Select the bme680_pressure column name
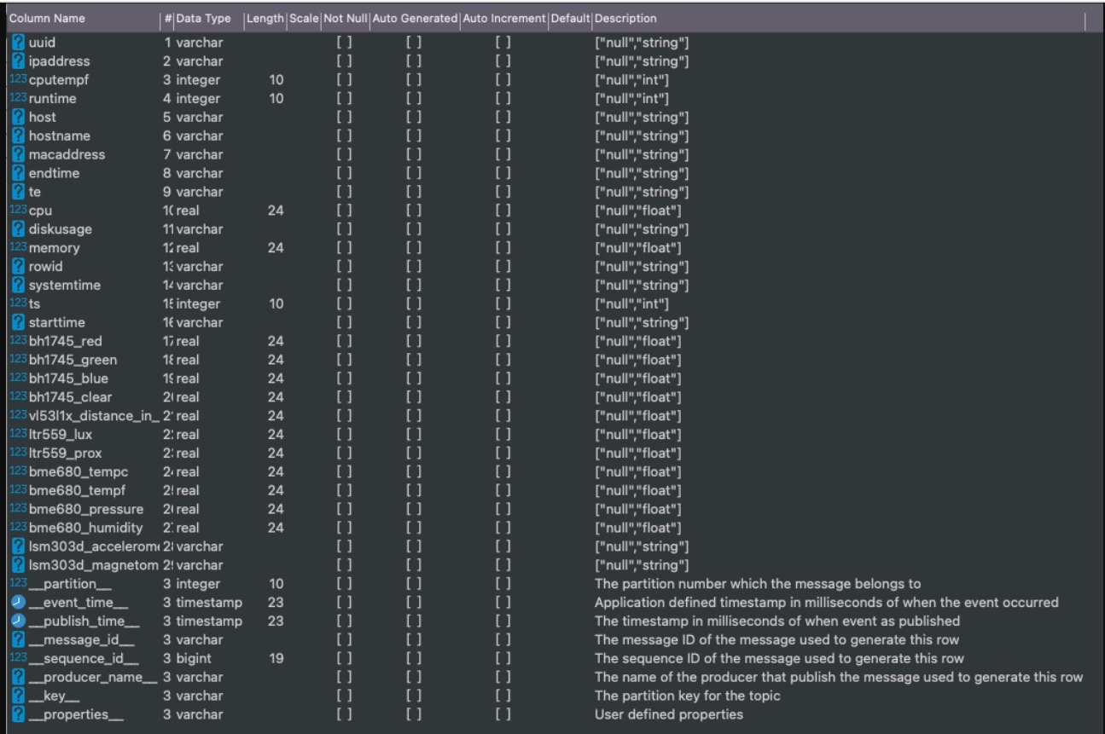1105x734 pixels. tap(86, 510)
